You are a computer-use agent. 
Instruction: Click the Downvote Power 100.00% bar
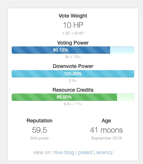pyautogui.click(x=73, y=74)
